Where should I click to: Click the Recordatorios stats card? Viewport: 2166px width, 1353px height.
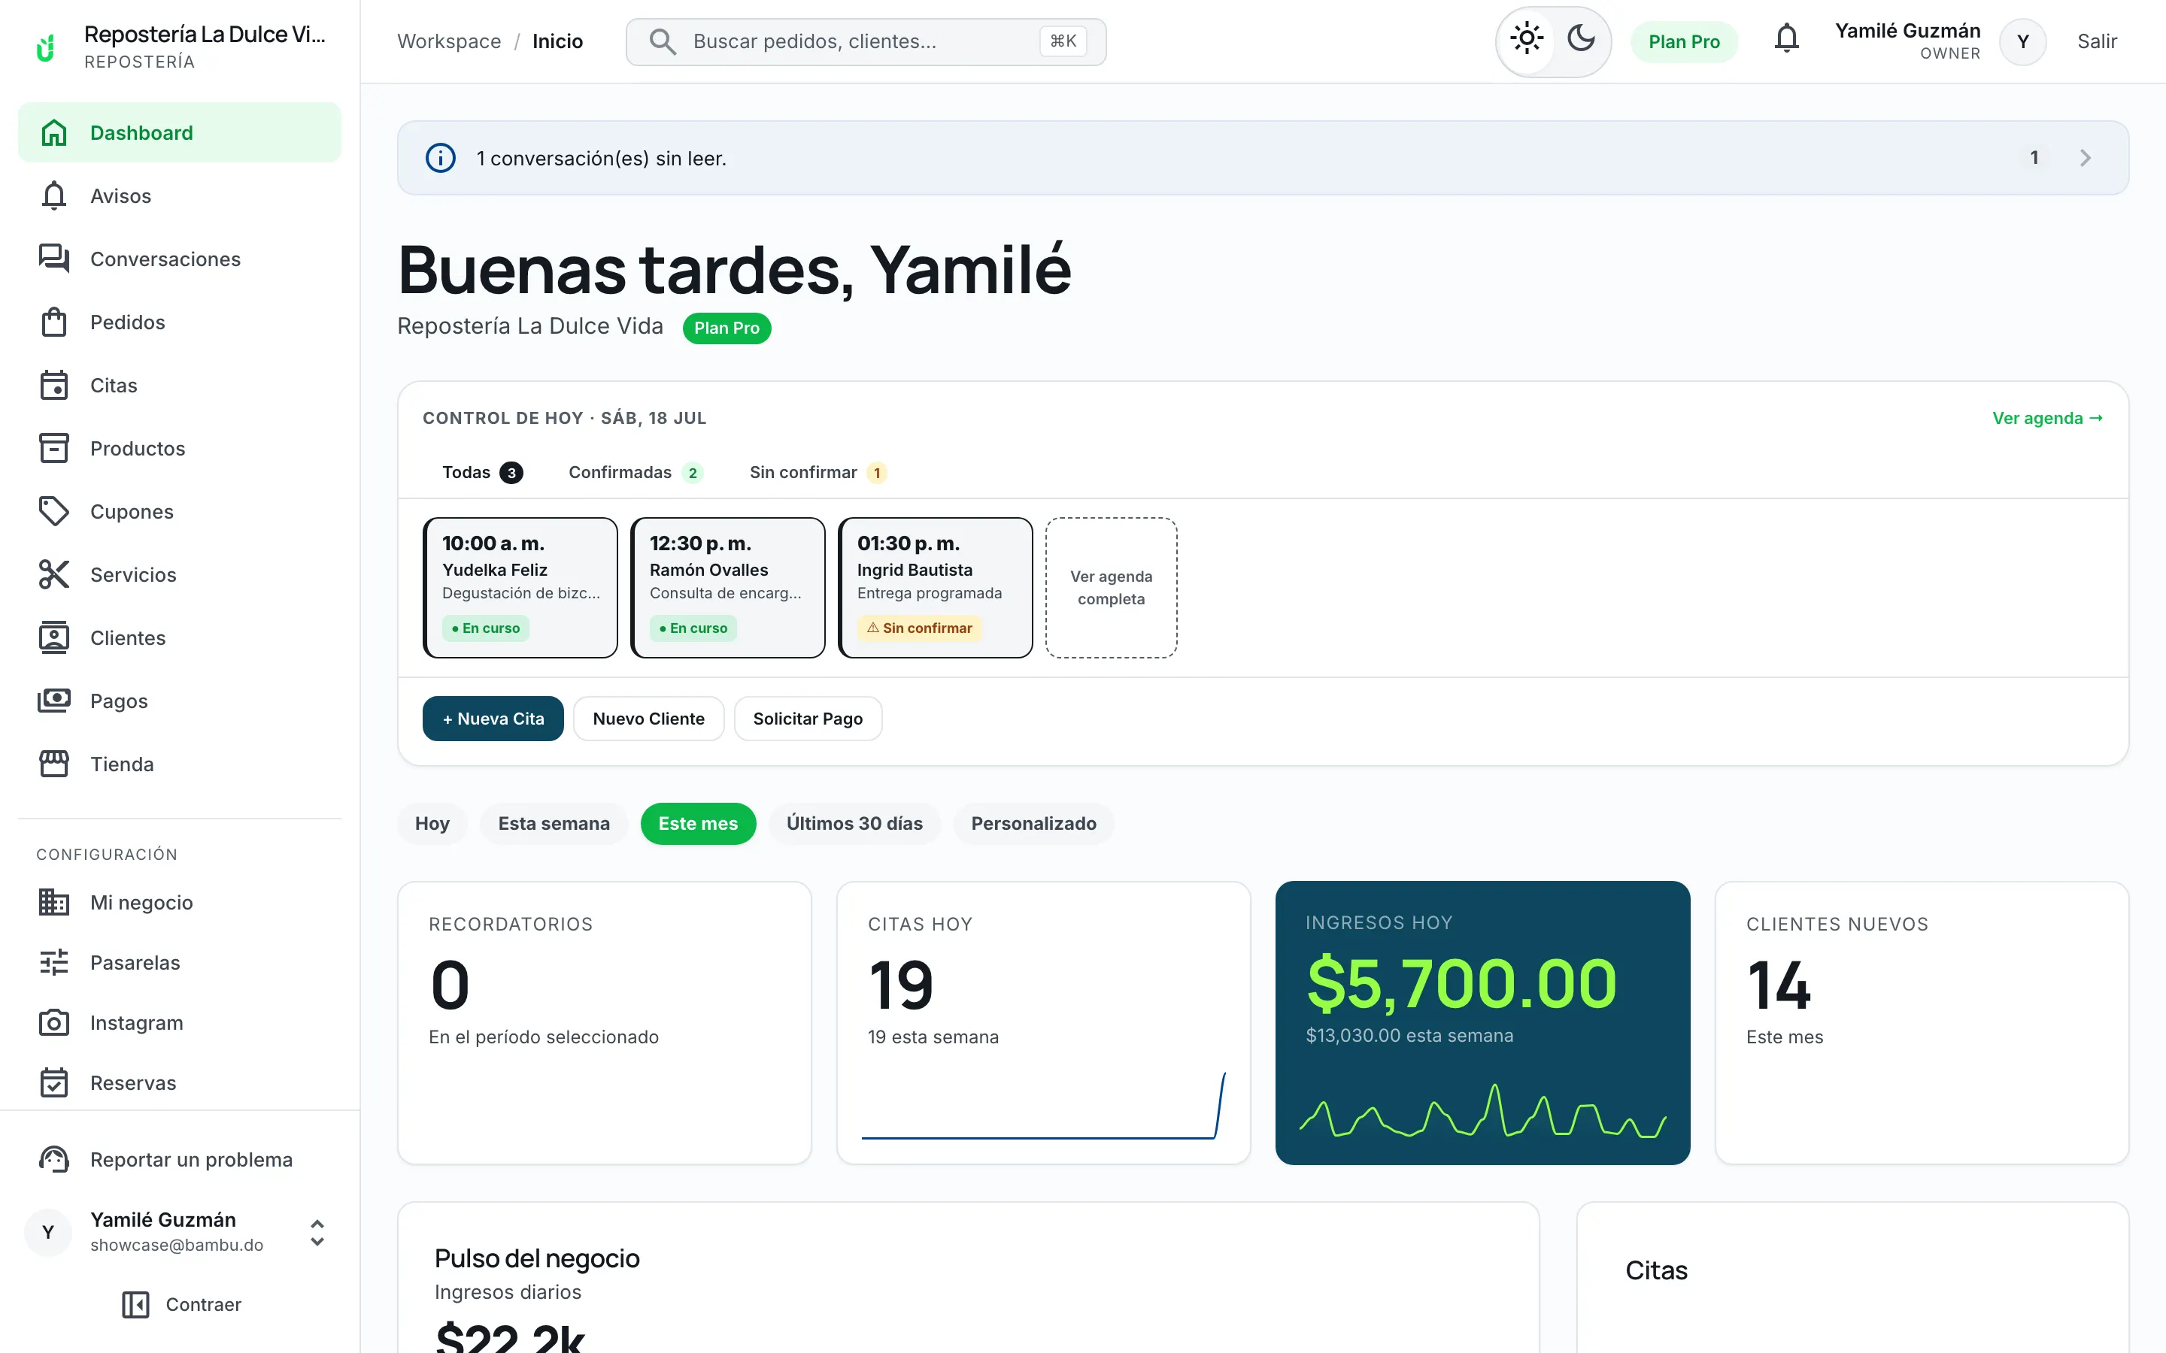604,1023
